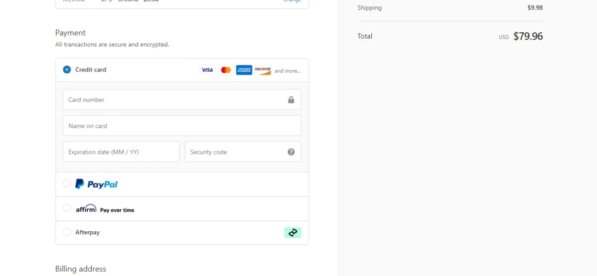597x276 pixels.
Task: Click into the Name on card field
Action: [181, 126]
